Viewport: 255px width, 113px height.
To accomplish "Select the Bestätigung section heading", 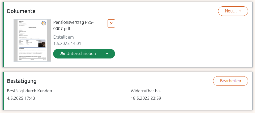I will point(22,81).
